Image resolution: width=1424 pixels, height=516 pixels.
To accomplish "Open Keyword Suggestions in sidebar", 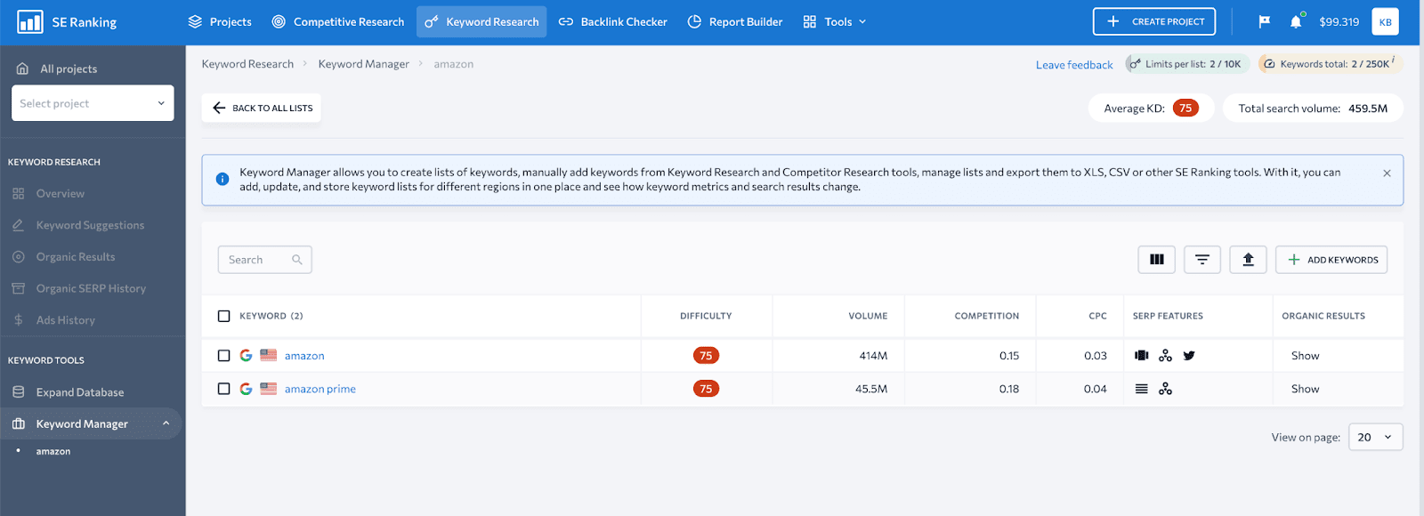I will click(90, 225).
